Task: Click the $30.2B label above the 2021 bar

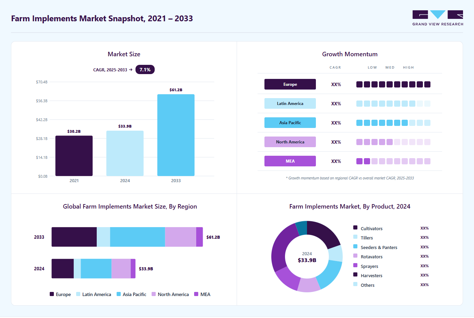Action: (74, 131)
